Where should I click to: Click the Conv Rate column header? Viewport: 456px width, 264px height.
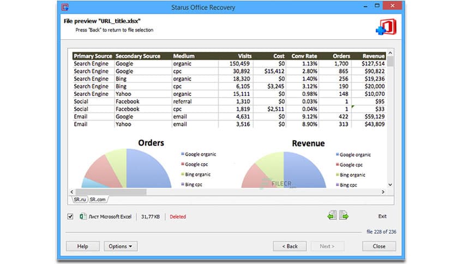(x=304, y=56)
